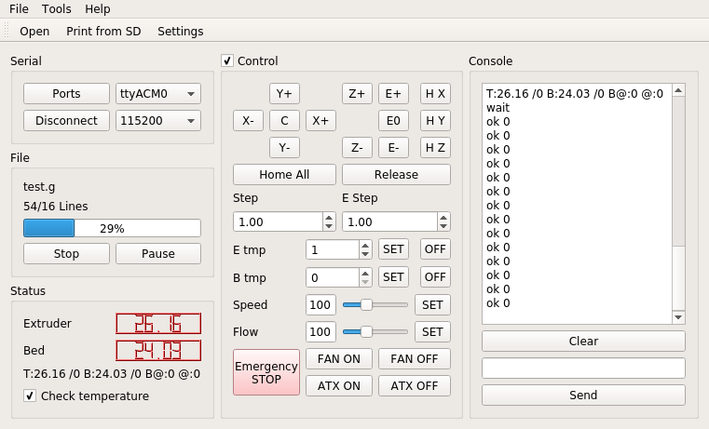Jog Y- axis button
This screenshot has width=709, height=429.
[x=284, y=148]
